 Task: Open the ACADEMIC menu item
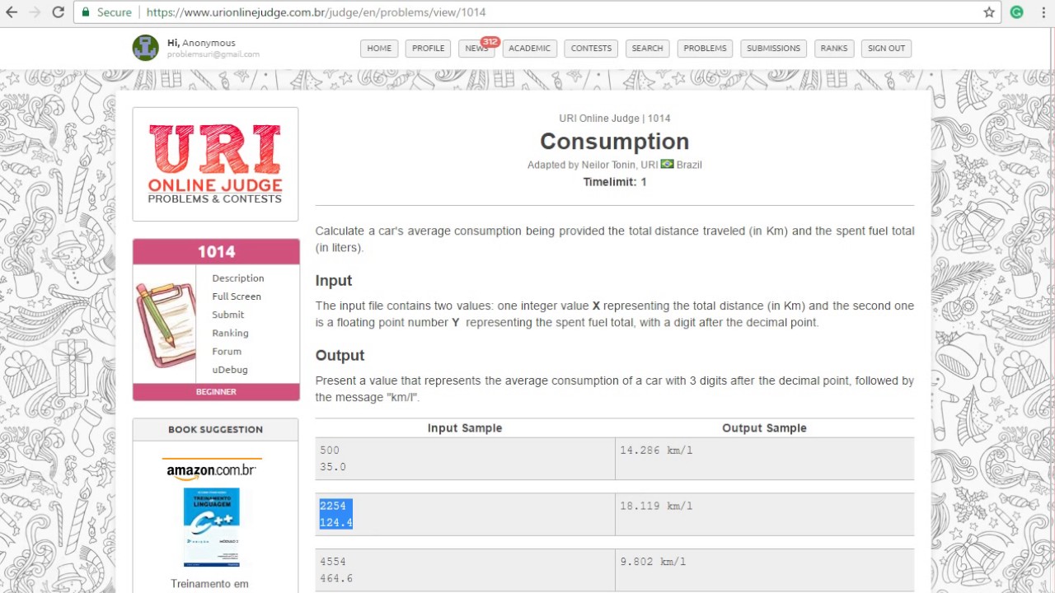529,48
